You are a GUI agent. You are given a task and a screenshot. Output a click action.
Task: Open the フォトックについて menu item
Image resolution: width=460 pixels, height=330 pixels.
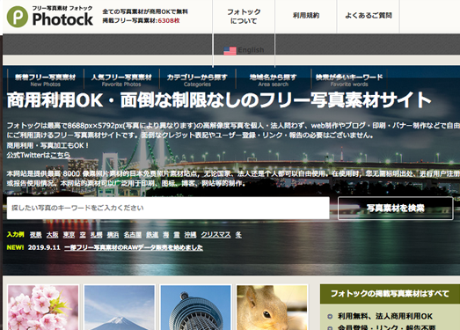[x=244, y=17]
